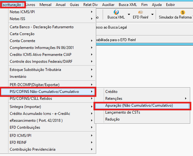Screen dimensions: 193x156
Task: Choose Crédito in the PIS/COFINS submenu
Action: click(142, 92)
